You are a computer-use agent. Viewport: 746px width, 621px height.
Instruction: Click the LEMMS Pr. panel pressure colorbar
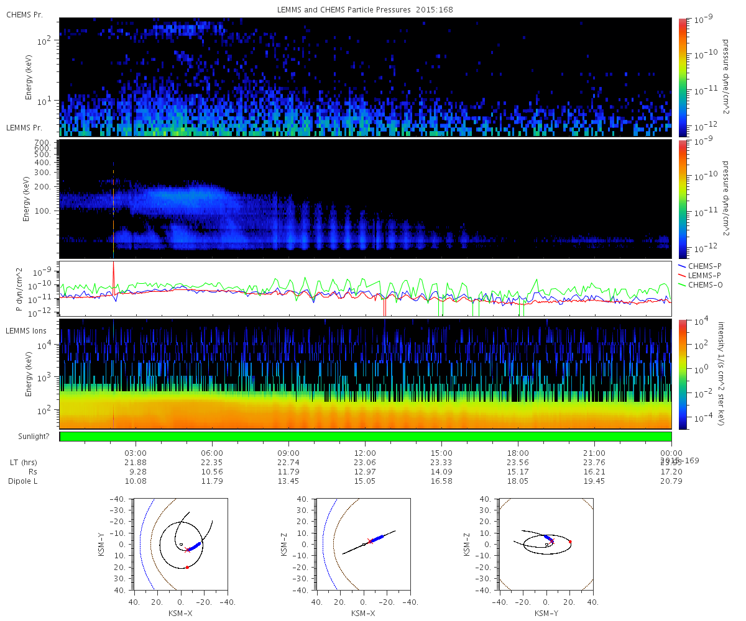click(682, 199)
